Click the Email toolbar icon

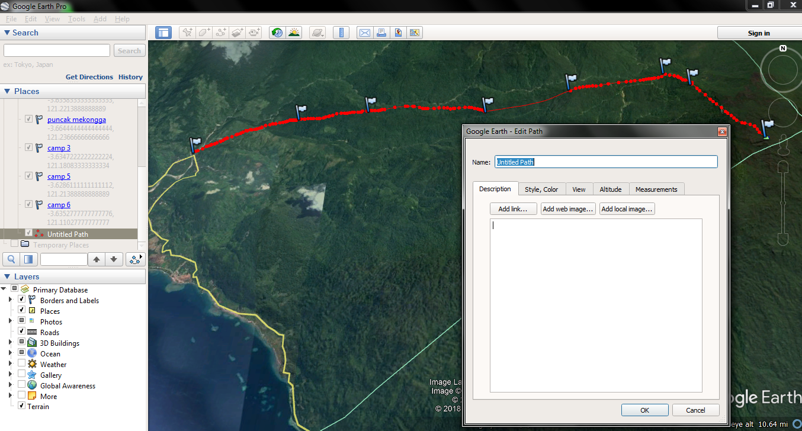tap(365, 33)
